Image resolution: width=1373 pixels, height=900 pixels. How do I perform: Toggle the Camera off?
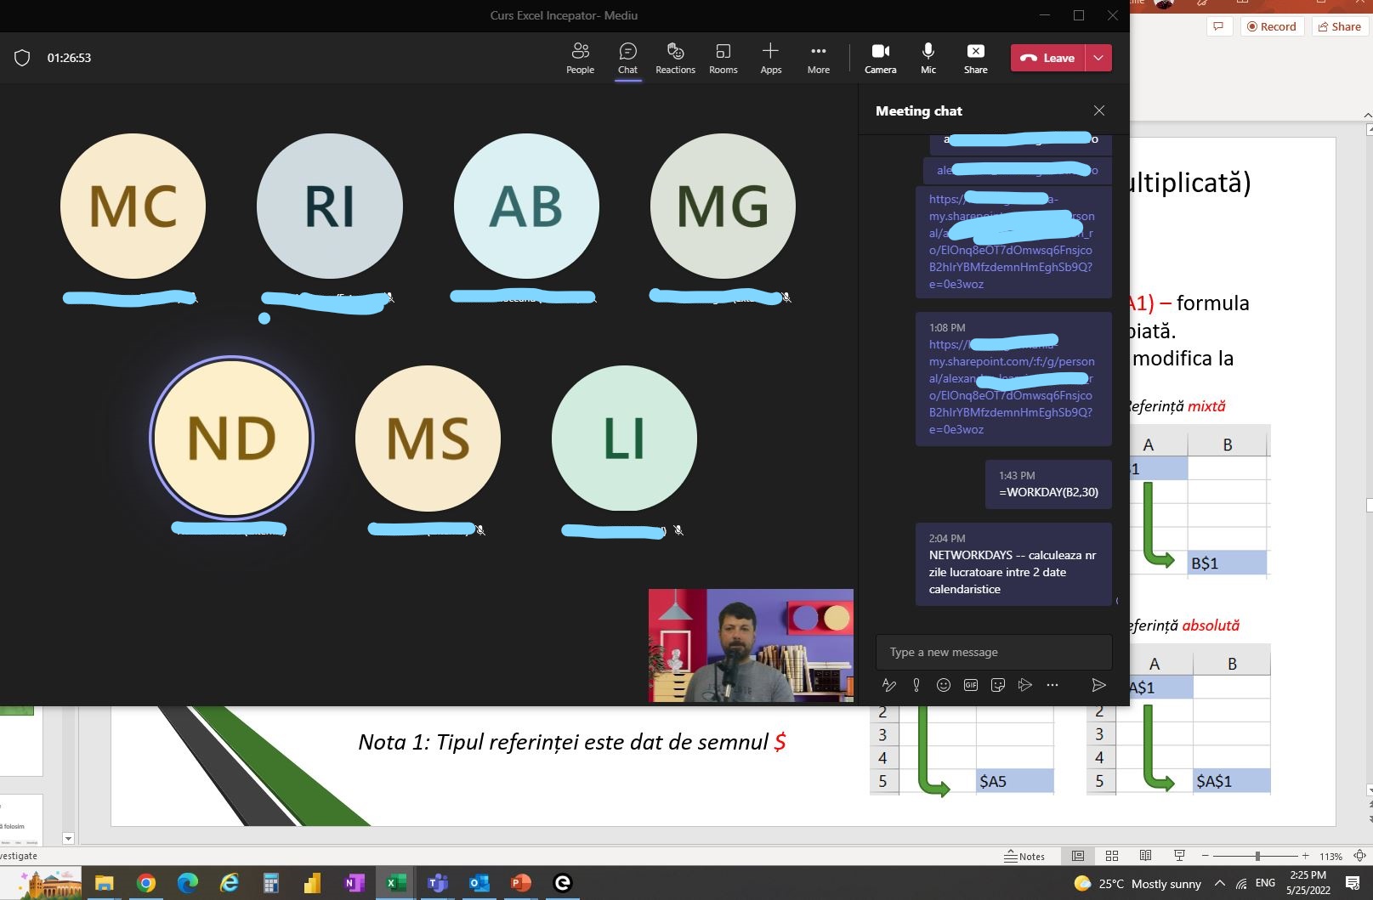point(880,58)
